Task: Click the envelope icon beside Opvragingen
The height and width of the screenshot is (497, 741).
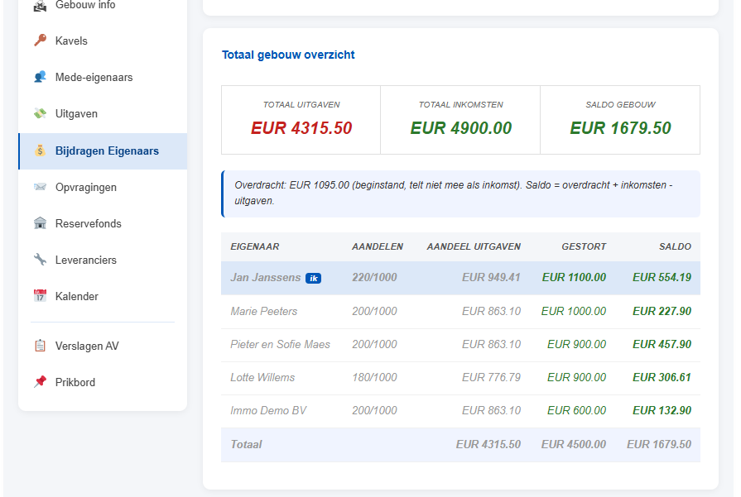Action: [41, 187]
